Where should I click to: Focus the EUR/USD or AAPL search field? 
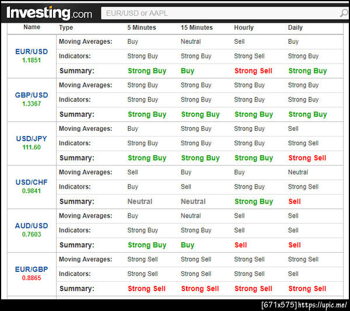tap(220, 13)
